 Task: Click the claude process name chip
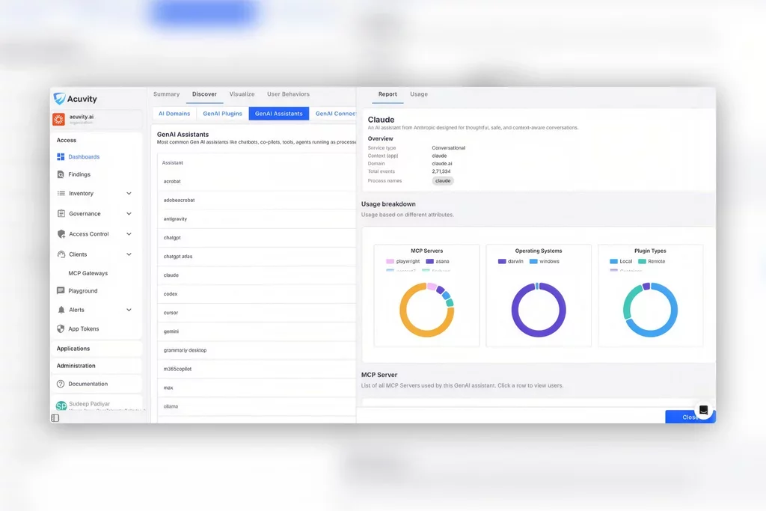(x=443, y=181)
